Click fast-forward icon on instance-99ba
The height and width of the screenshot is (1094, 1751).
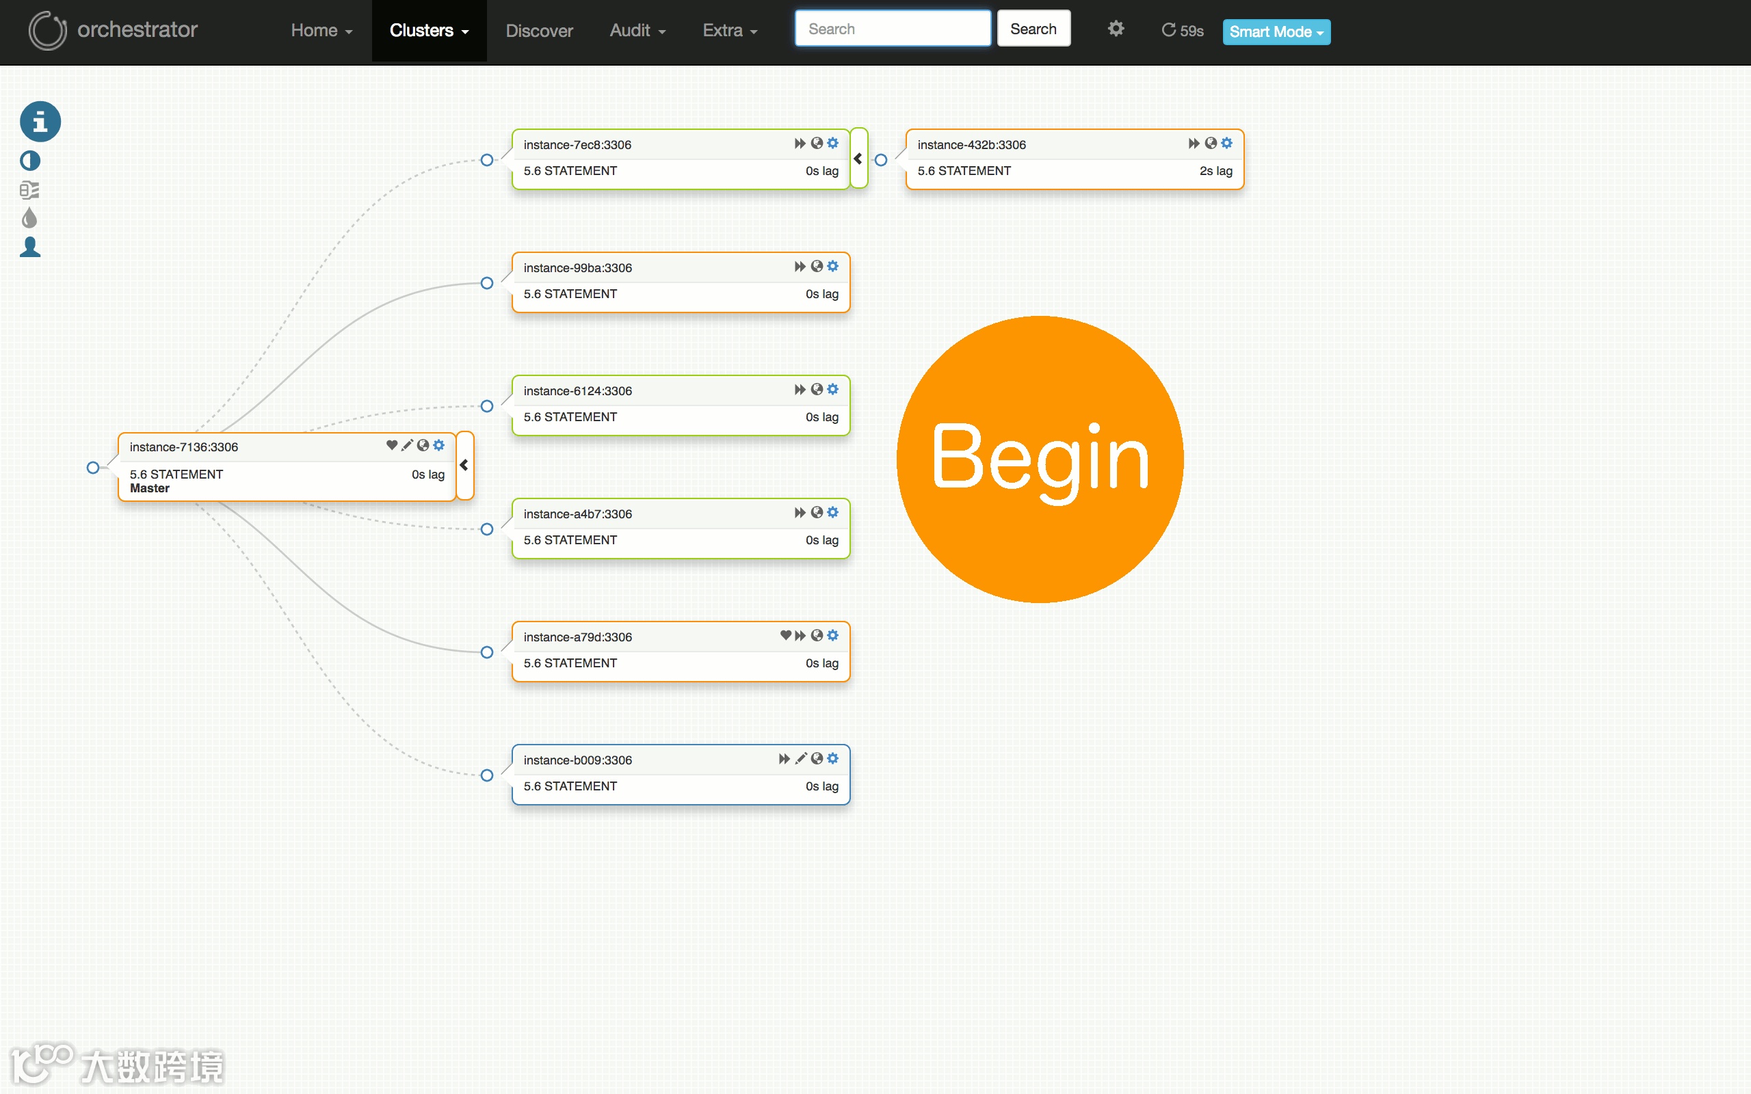point(800,266)
